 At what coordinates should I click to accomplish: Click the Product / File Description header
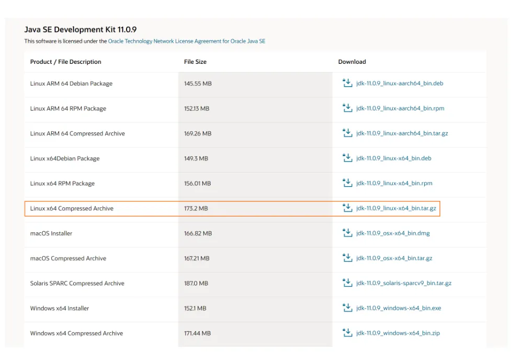pos(65,62)
